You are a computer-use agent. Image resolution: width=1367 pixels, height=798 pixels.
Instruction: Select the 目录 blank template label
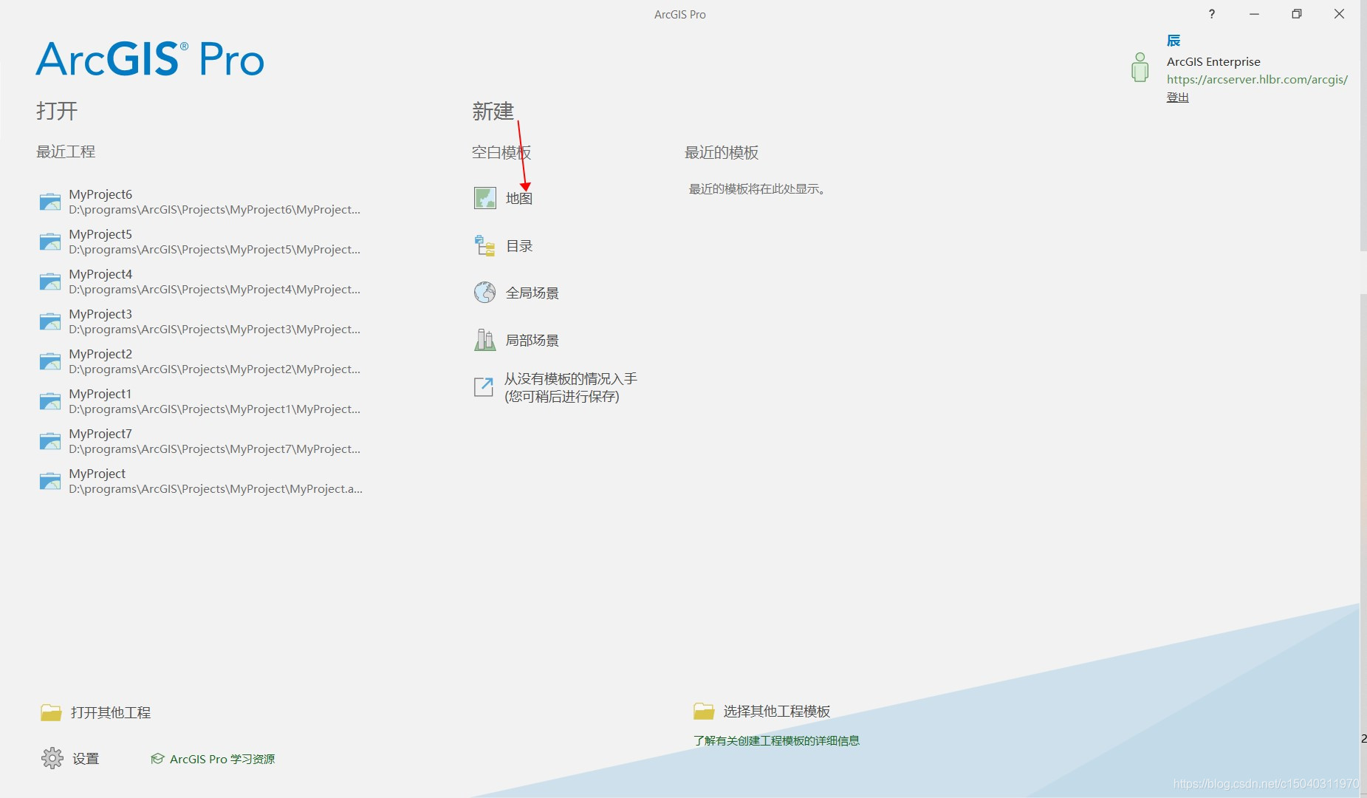pyautogui.click(x=519, y=246)
